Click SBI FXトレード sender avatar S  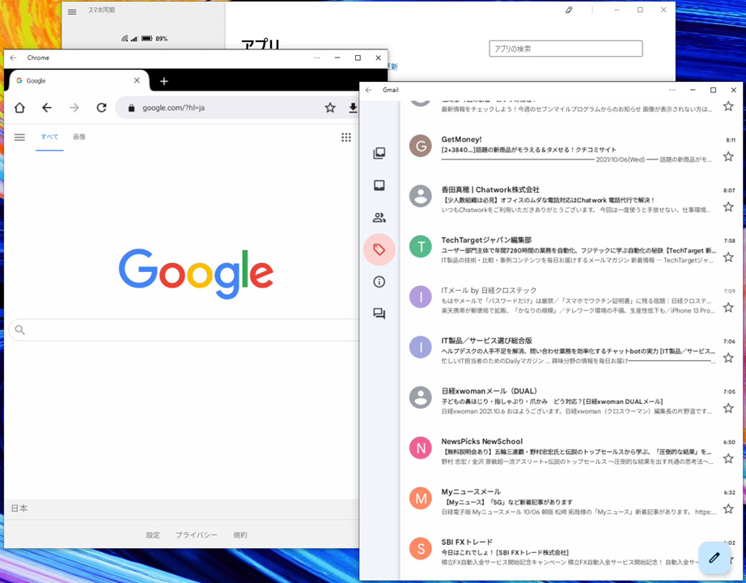point(421,549)
